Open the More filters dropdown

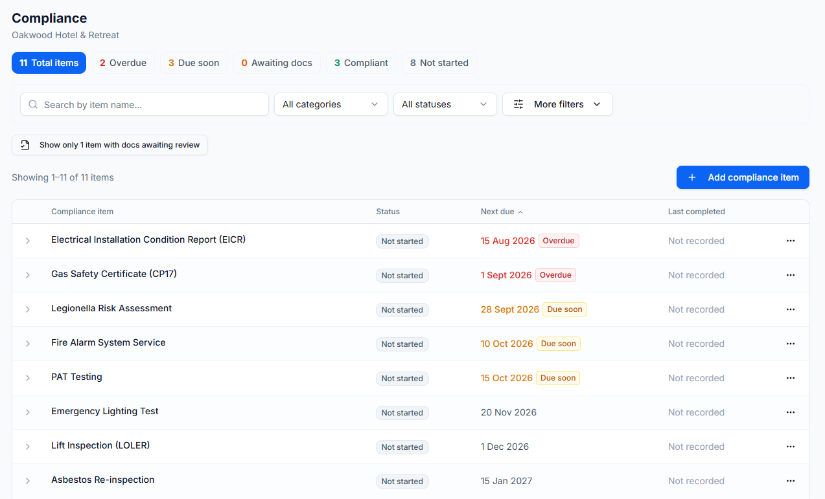557,104
